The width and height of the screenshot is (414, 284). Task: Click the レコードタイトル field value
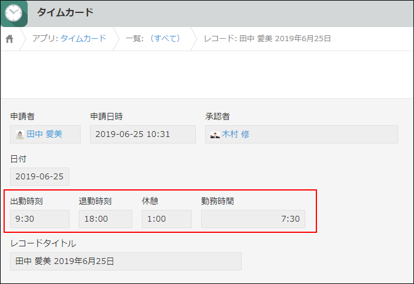125,261
